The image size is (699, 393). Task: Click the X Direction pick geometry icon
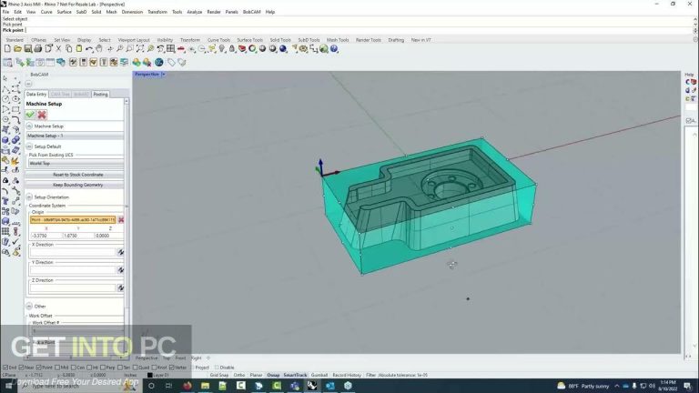tap(120, 252)
